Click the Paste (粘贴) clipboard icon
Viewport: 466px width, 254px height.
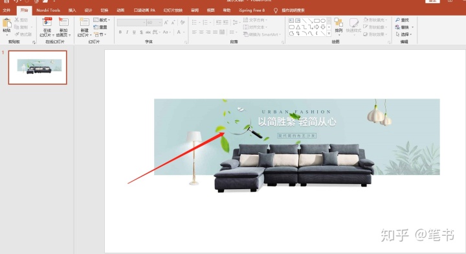coord(6,23)
